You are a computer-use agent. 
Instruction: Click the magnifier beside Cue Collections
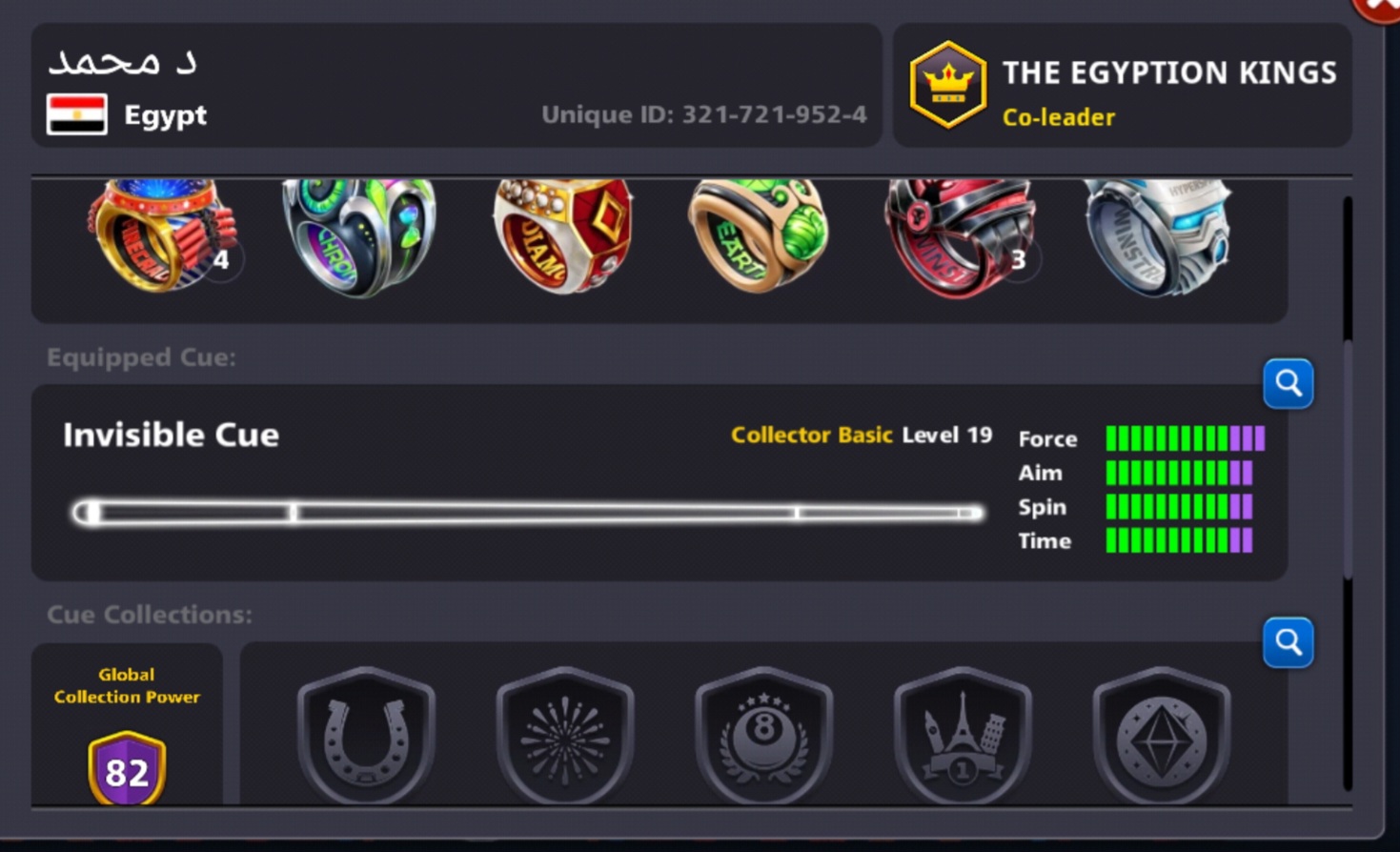[1288, 642]
